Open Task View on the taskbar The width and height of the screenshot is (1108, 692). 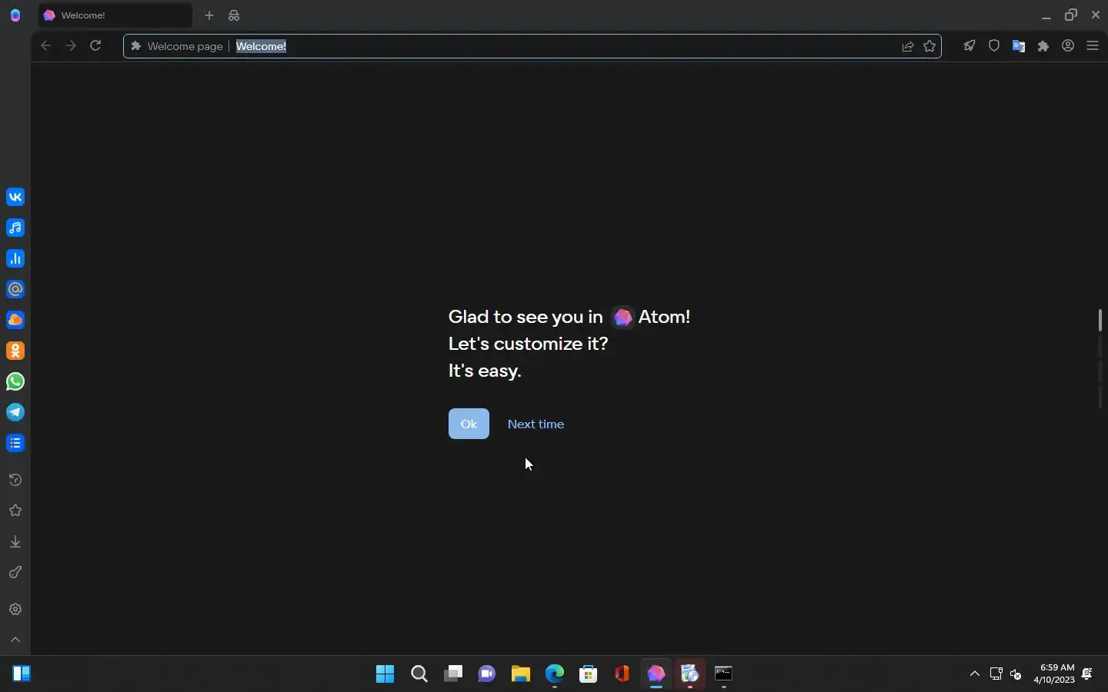pyautogui.click(x=454, y=674)
